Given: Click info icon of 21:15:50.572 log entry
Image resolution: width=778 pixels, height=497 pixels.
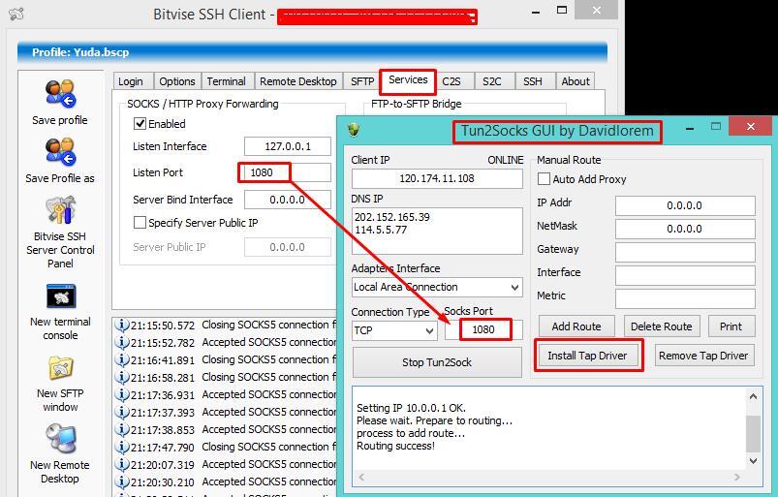Looking at the screenshot, I should coord(121,326).
